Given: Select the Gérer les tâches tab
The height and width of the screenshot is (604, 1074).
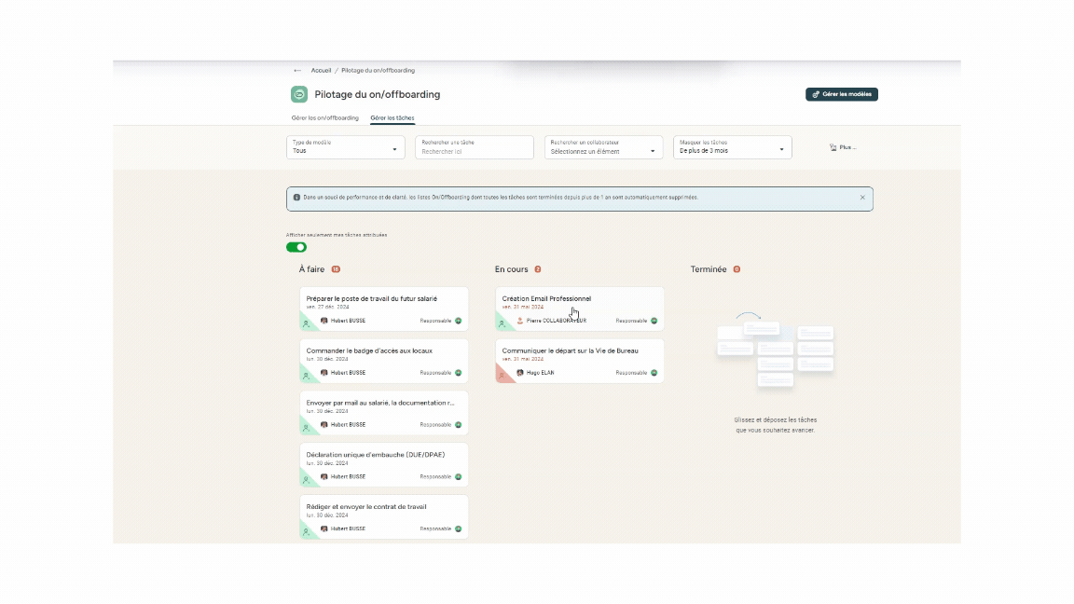Looking at the screenshot, I should pyautogui.click(x=392, y=118).
